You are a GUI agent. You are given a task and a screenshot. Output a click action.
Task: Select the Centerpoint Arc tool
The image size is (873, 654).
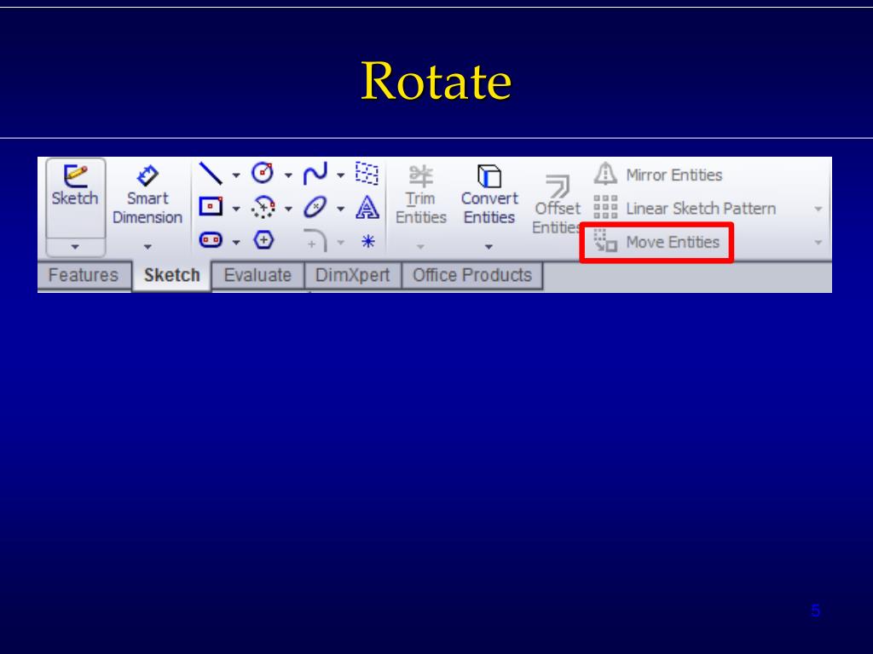click(263, 207)
